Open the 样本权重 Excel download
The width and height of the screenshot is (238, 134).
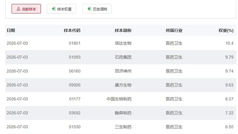pos(62,9)
